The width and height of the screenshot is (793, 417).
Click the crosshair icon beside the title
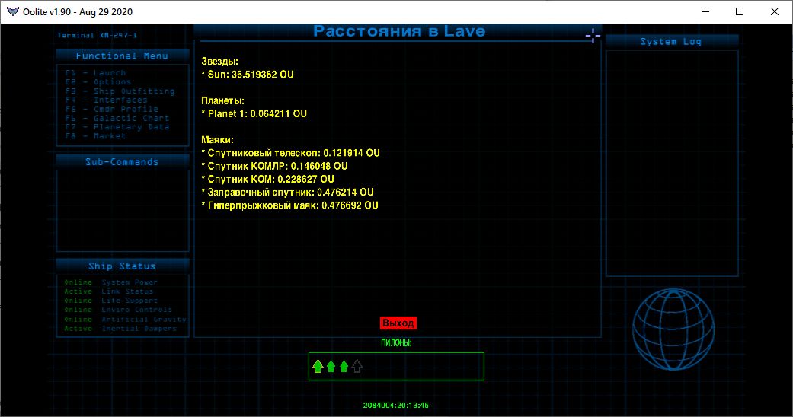pyautogui.click(x=592, y=36)
